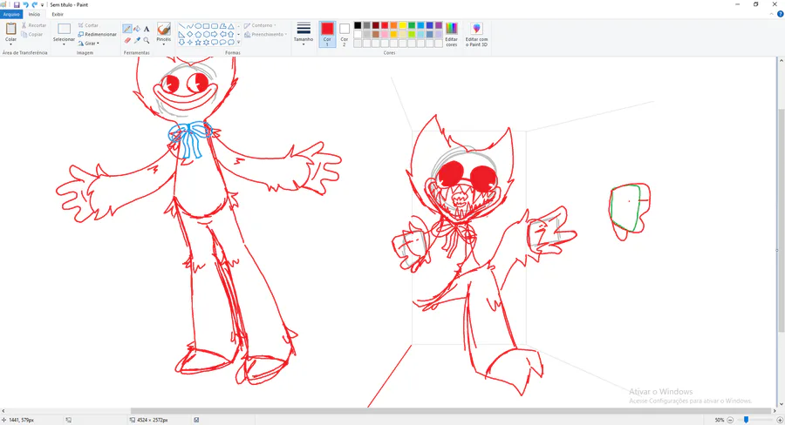Select the Eraser tool
This screenshot has width=785, height=425.
click(127, 40)
